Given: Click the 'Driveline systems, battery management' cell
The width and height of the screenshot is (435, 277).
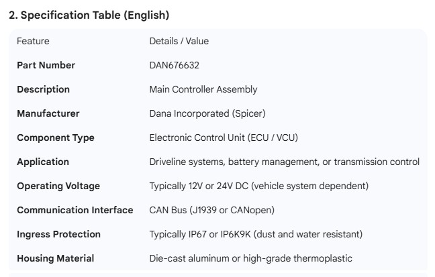Looking at the screenshot, I should 284,162.
